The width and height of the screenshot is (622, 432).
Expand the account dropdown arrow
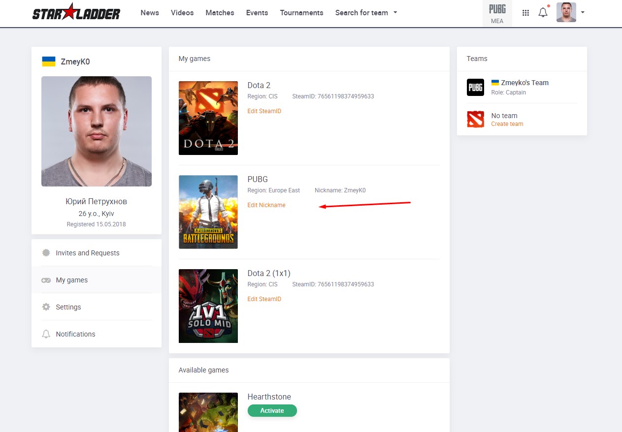click(583, 12)
